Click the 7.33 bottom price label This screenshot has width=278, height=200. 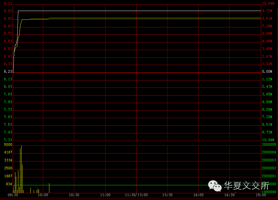8,140
